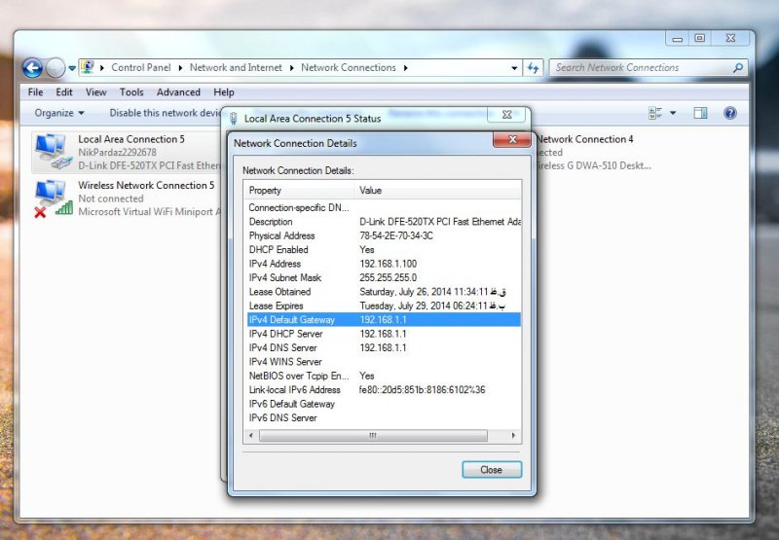Select the IPv4 DHCP Server row
Viewport: 779px width, 540px height.
tap(384, 334)
